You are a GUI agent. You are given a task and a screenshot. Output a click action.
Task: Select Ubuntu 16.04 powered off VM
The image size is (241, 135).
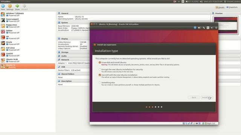coord(27,60)
